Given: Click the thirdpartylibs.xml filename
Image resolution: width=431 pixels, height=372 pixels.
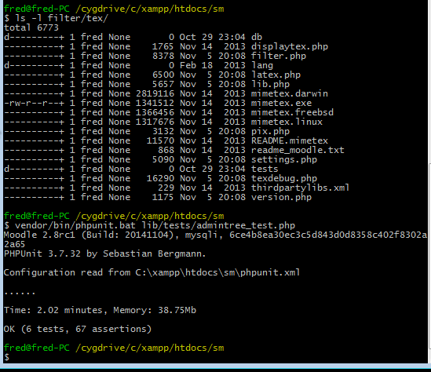Looking at the screenshot, I should [300, 188].
